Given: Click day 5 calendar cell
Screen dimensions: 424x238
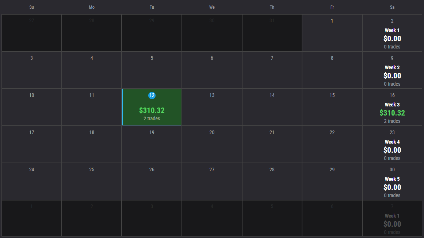Looking at the screenshot, I should (152, 70).
